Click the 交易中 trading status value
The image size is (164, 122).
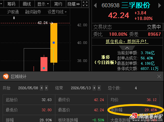pyautogui.click(x=154, y=27)
